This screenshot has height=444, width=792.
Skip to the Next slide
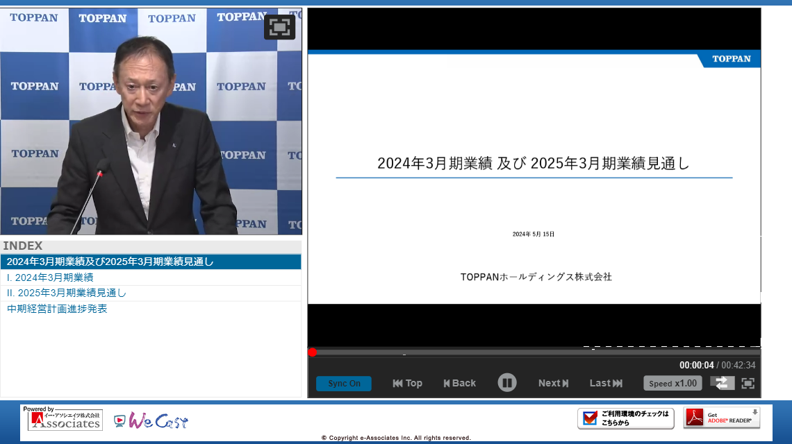pos(553,383)
